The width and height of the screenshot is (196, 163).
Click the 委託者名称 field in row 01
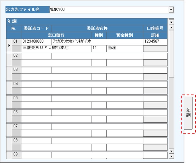[x=97, y=41]
